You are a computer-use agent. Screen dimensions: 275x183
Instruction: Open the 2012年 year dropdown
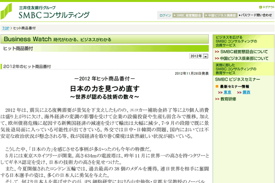click(x=199, y=56)
